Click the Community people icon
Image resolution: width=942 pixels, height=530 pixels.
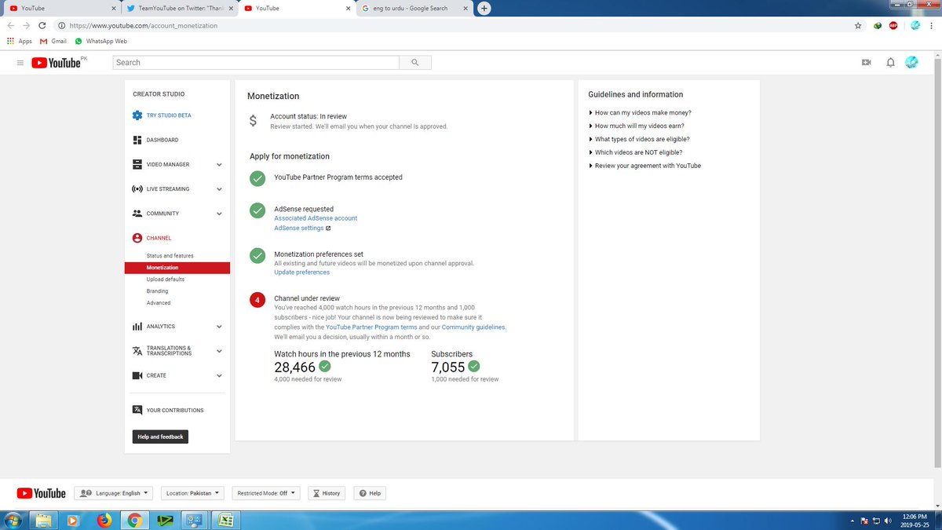(137, 214)
